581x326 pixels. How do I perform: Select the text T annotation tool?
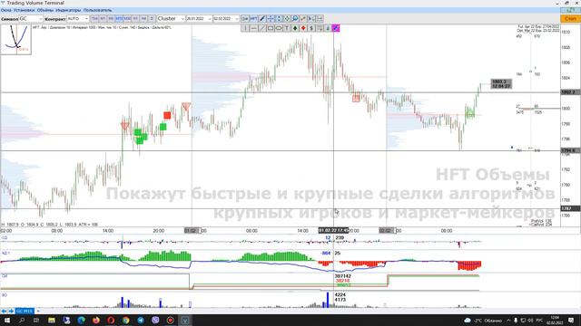(x=287, y=28)
